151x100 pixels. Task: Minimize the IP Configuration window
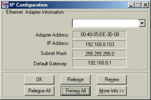coord(131,5)
